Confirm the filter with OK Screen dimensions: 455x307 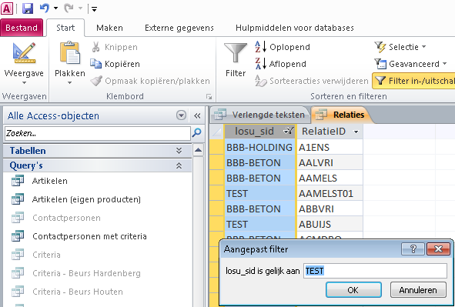point(353,290)
